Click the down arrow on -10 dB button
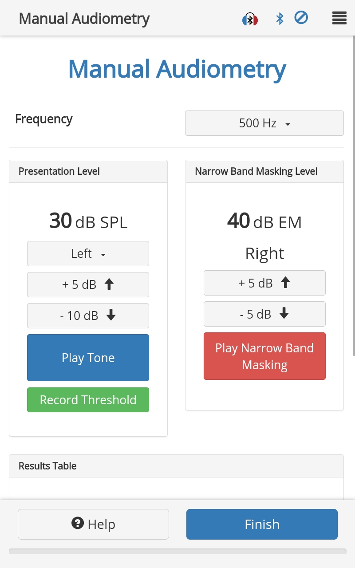355x568 pixels. [111, 316]
